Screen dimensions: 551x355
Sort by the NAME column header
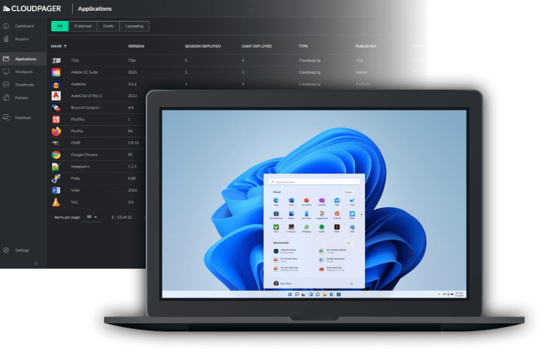pyautogui.click(x=59, y=46)
